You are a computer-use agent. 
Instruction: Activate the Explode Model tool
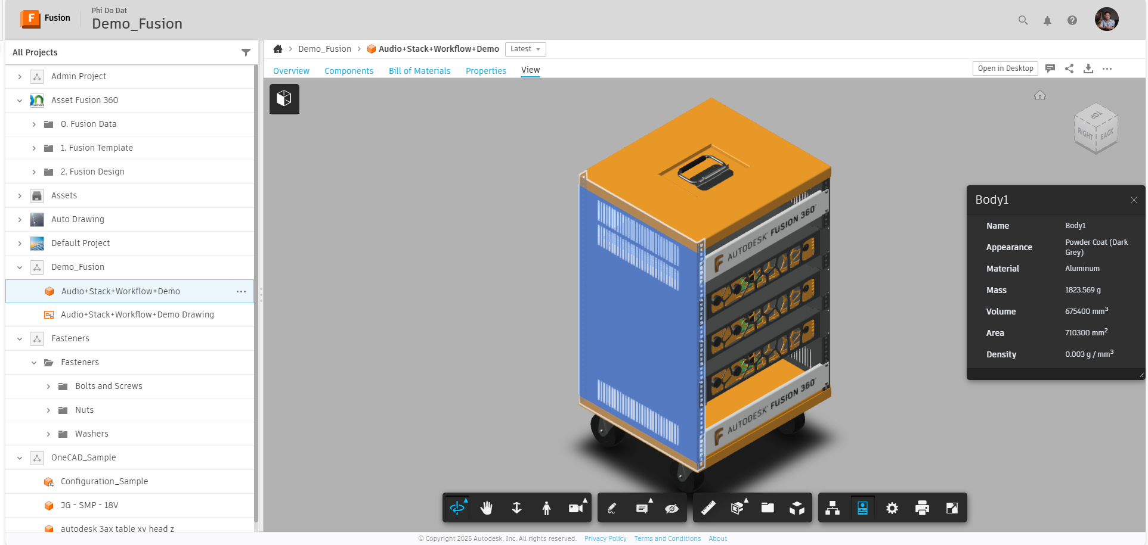click(x=797, y=508)
